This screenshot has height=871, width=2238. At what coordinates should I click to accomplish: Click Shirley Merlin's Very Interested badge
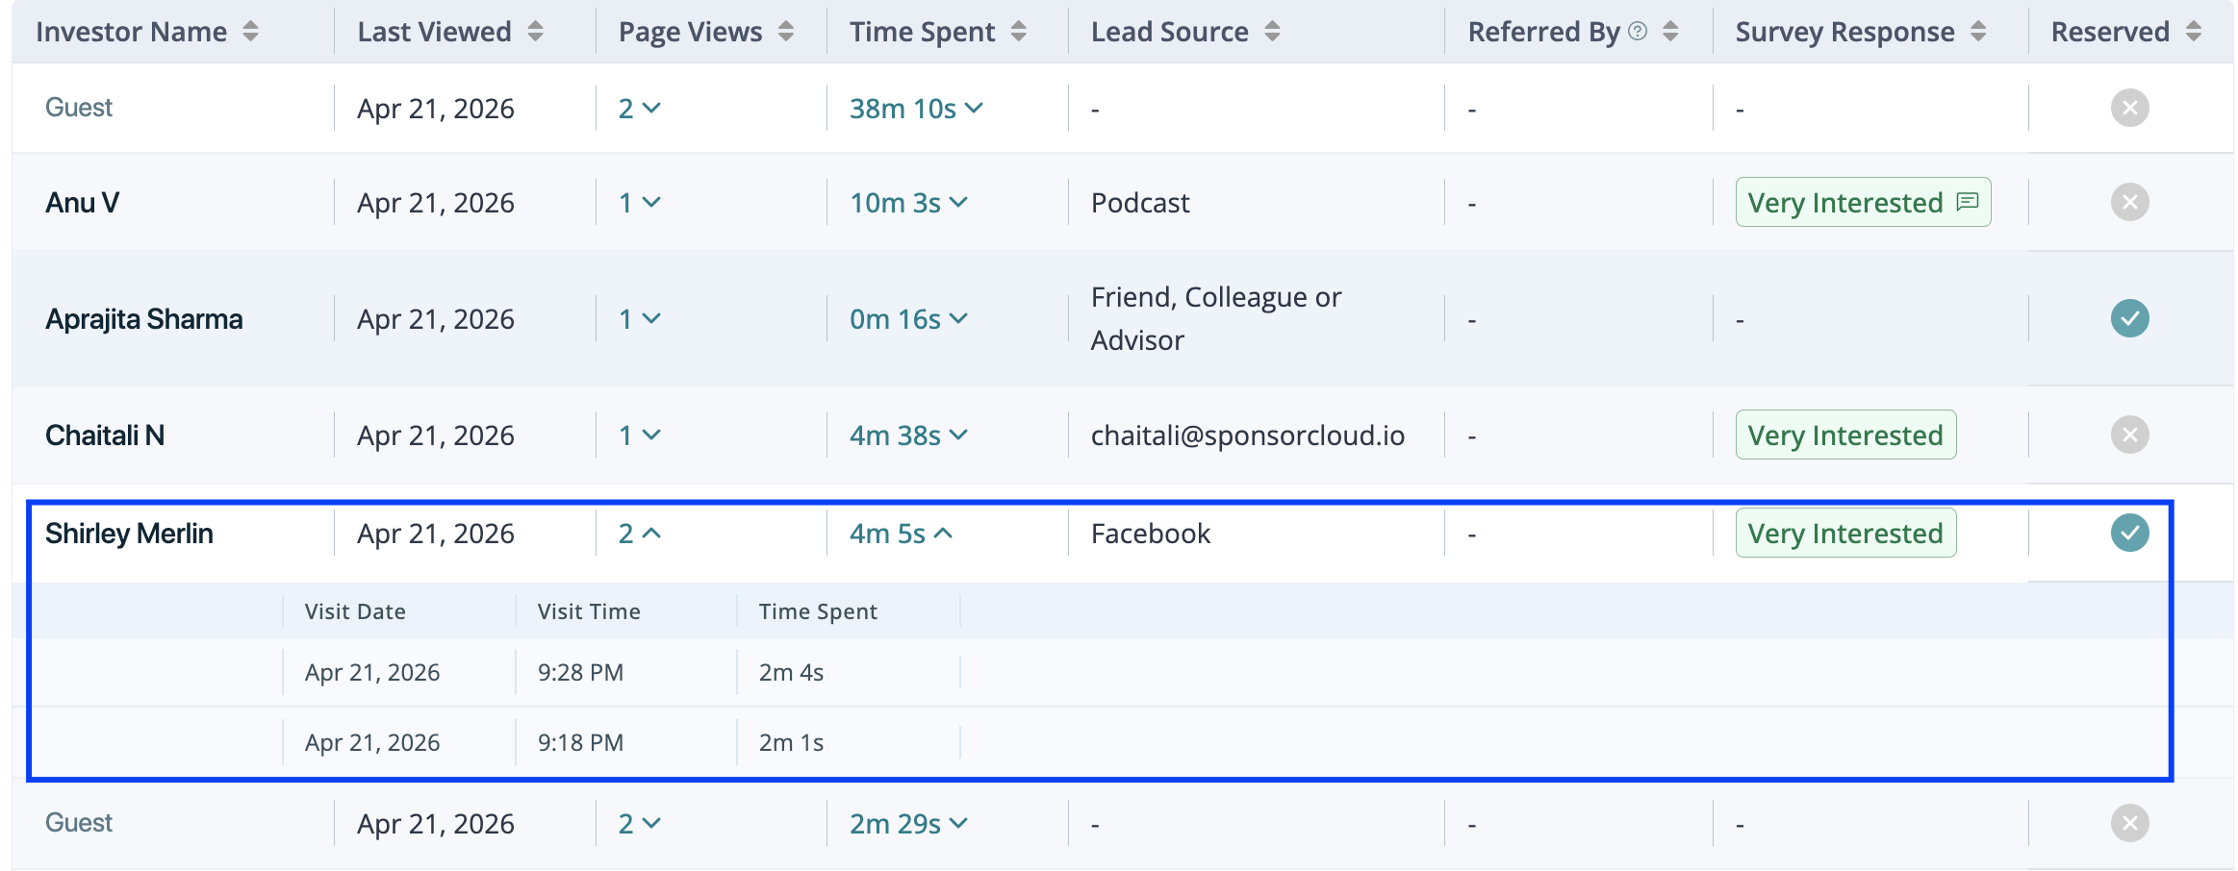click(x=1844, y=534)
